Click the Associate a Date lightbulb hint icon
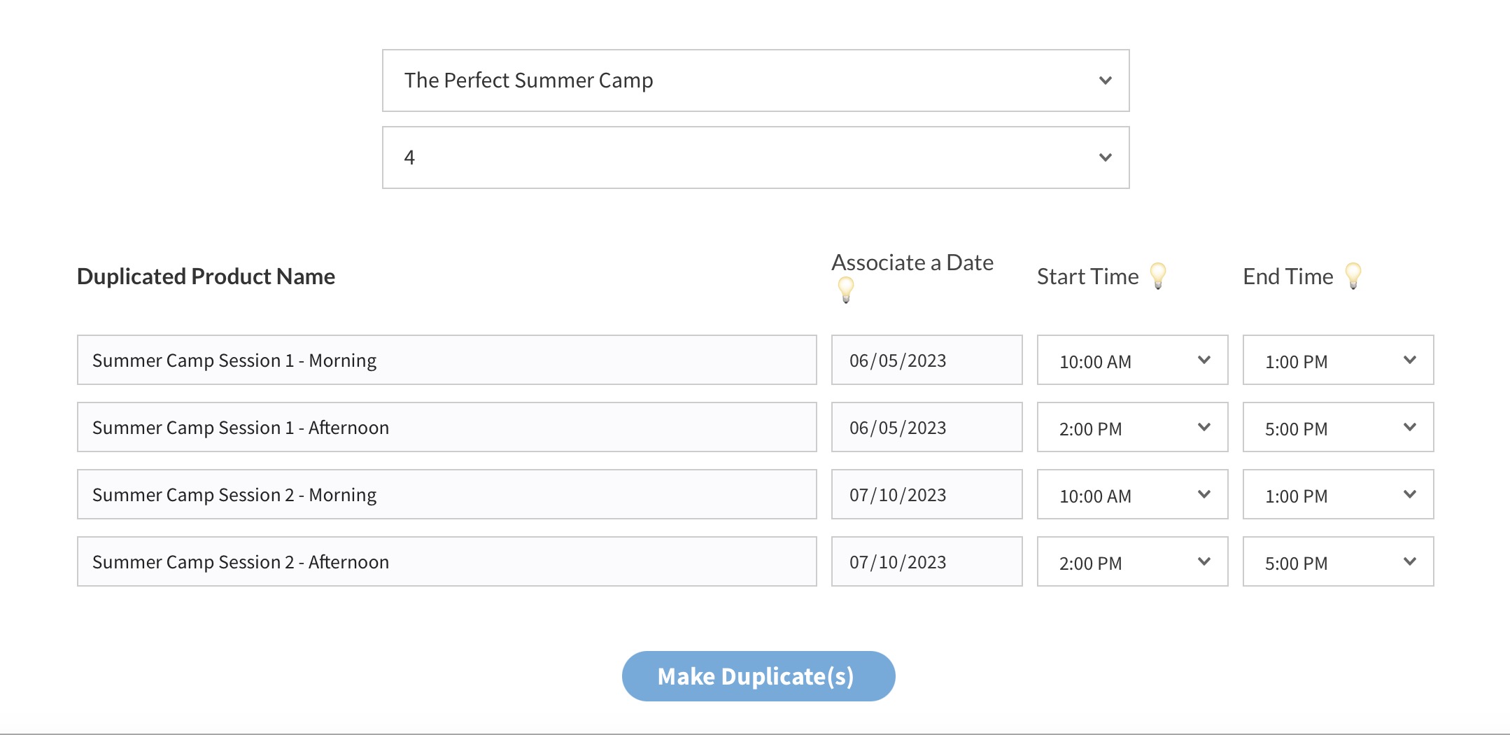 [x=846, y=289]
